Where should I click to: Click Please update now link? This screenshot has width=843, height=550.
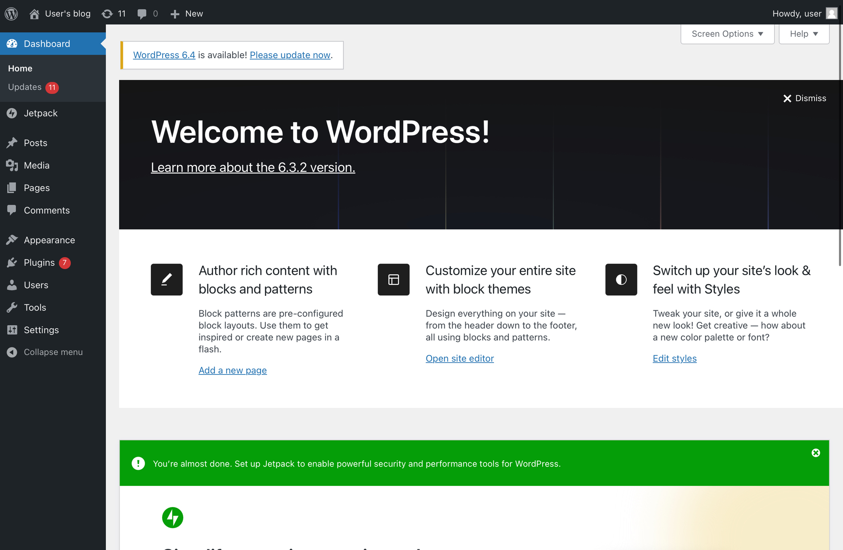(x=290, y=55)
